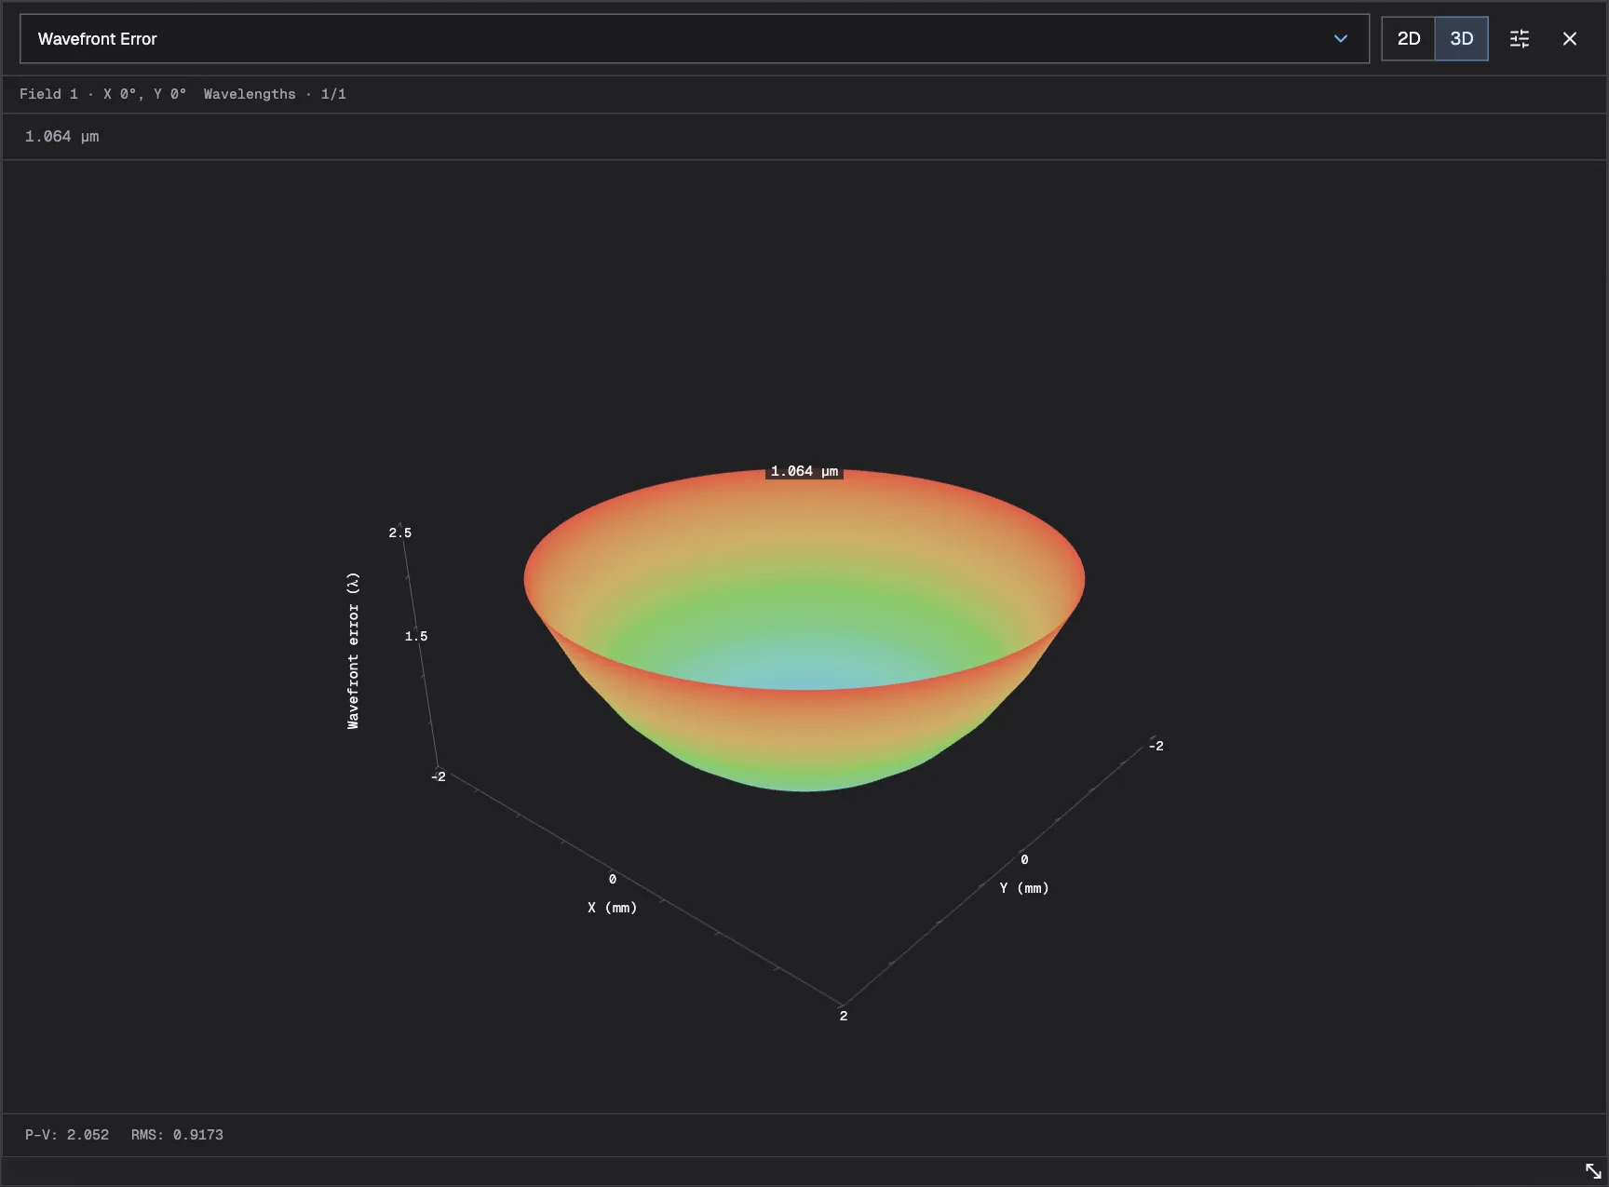The height and width of the screenshot is (1187, 1609).
Task: Select the 1.064 µm wavelength tab
Action: [61, 137]
